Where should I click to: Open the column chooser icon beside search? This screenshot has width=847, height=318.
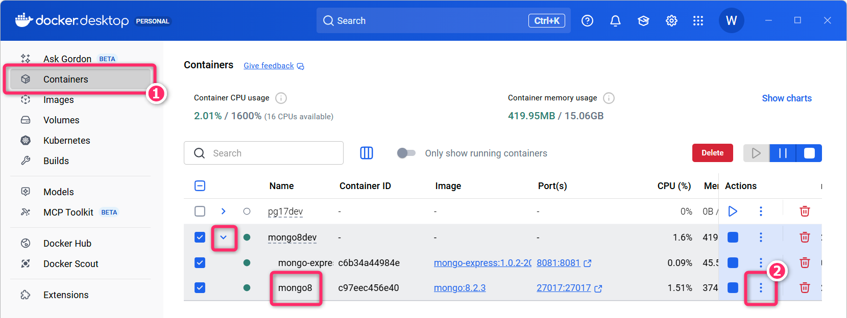tap(367, 153)
